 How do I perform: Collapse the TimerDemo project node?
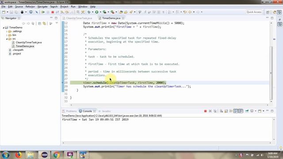pos(4,27)
